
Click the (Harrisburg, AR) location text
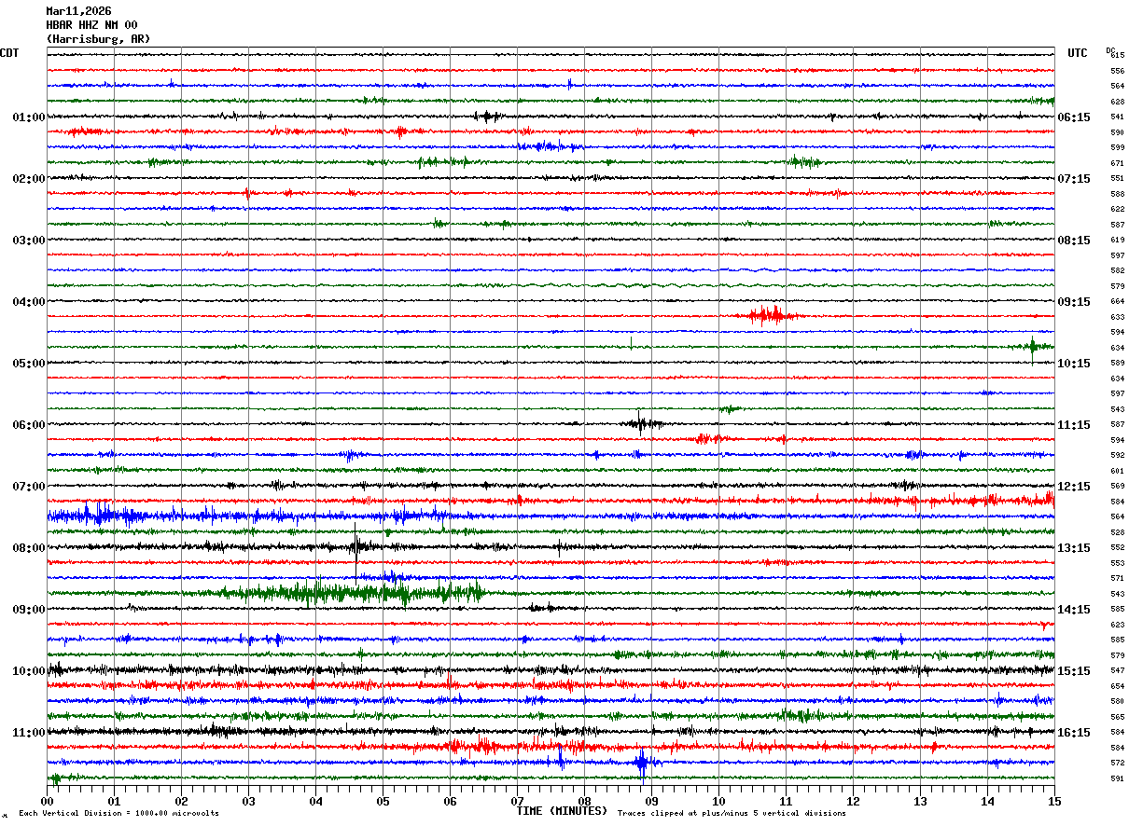pos(98,39)
